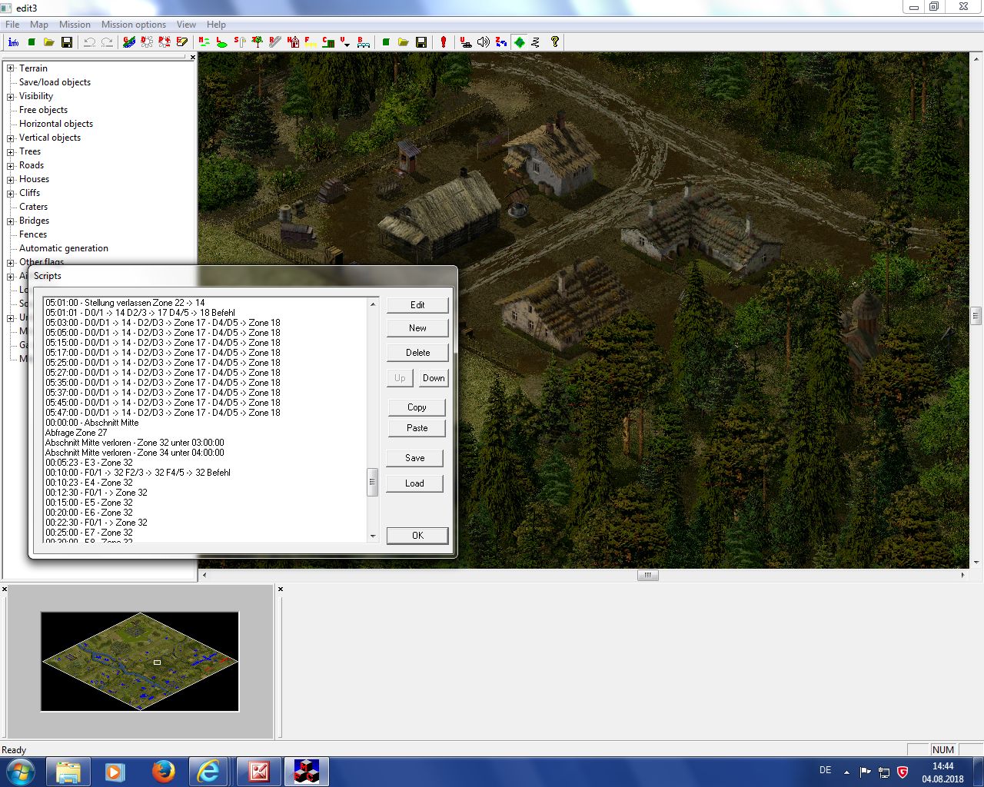Viewport: 984px width, 787px height.
Task: Select the B bridges tool icon
Action: (364, 42)
